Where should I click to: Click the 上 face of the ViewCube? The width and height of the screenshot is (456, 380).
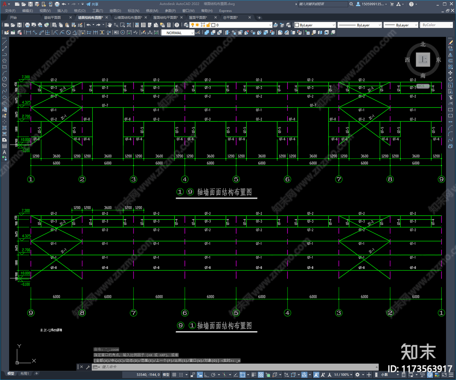pyautogui.click(x=423, y=60)
